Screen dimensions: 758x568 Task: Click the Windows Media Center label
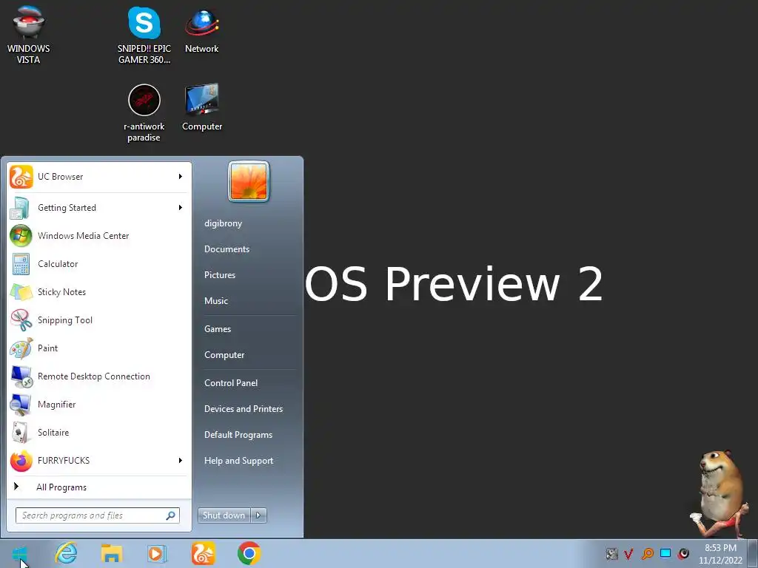(83, 236)
